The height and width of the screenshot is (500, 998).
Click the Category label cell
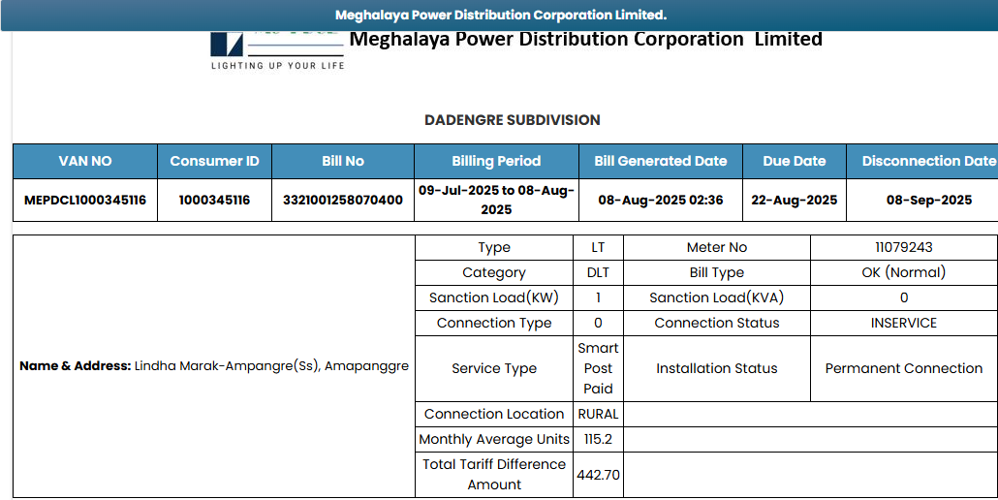click(494, 273)
